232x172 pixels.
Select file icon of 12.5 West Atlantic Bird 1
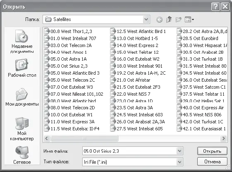coord(113,31)
